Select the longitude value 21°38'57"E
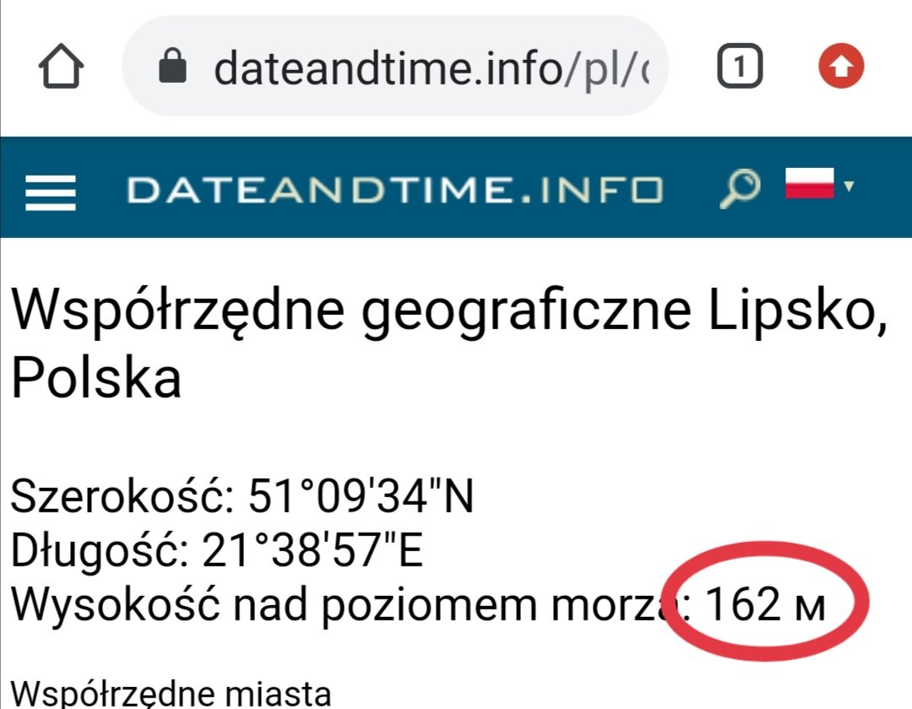 [x=312, y=551]
